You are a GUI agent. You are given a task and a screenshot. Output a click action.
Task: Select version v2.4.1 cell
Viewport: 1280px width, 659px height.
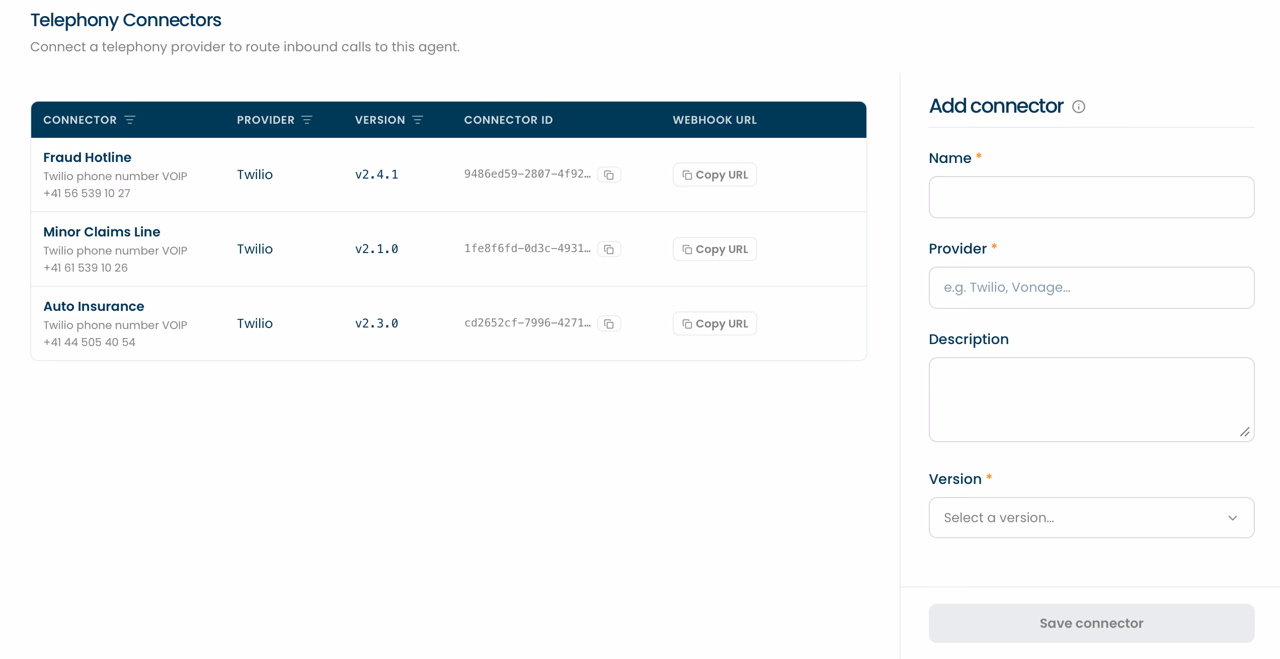[x=376, y=175]
